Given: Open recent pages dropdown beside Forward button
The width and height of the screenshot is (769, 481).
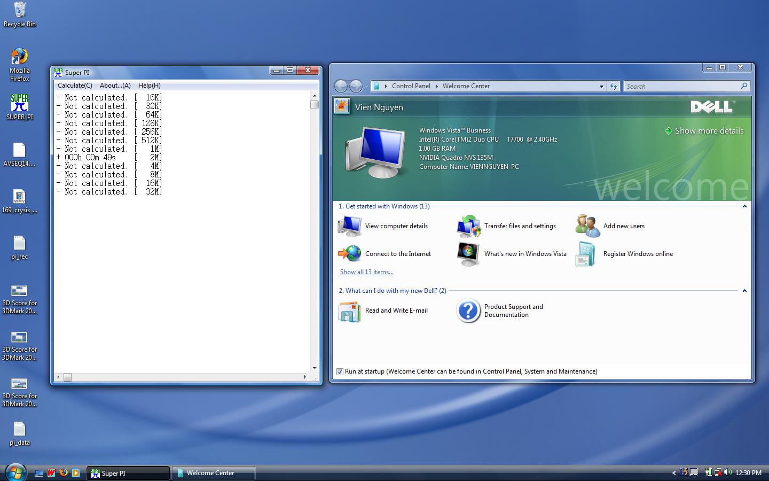Looking at the screenshot, I should [x=366, y=86].
